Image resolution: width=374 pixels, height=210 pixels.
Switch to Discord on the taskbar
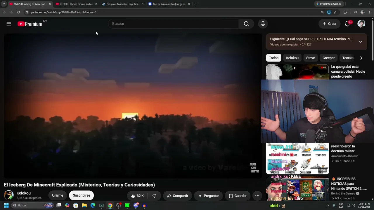coord(136,205)
